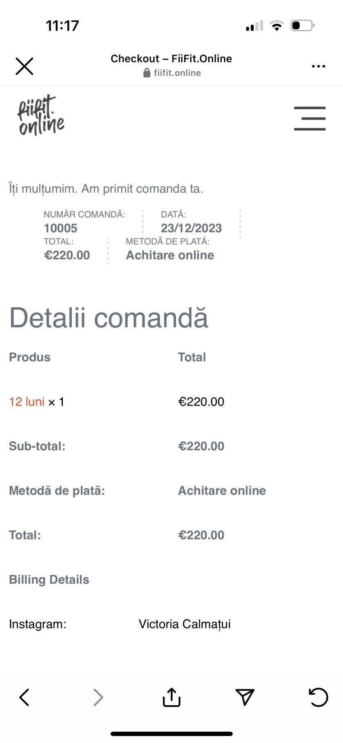This screenshot has height=743, width=343.
Task: Open the "12 luni" product link
Action: (x=27, y=402)
